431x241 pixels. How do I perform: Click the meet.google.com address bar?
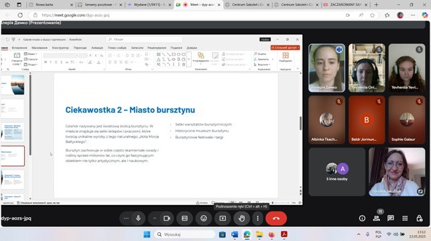[x=187, y=15]
